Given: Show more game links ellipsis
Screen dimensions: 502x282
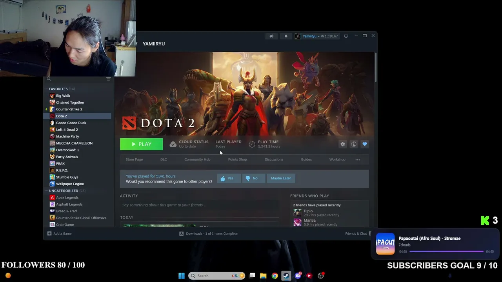Looking at the screenshot, I should click(x=358, y=160).
